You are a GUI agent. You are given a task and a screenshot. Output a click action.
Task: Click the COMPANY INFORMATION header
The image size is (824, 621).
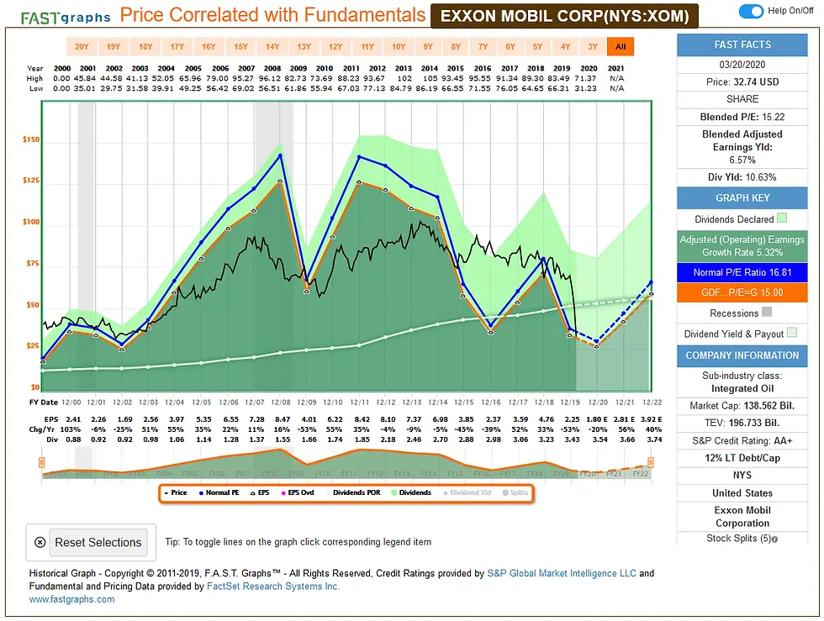click(742, 355)
